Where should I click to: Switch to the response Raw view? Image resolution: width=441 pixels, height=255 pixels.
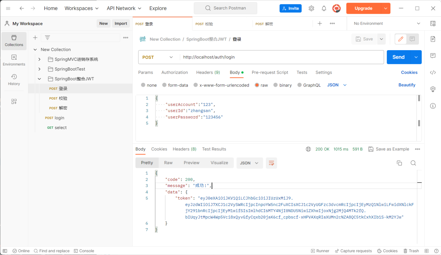coord(168,163)
